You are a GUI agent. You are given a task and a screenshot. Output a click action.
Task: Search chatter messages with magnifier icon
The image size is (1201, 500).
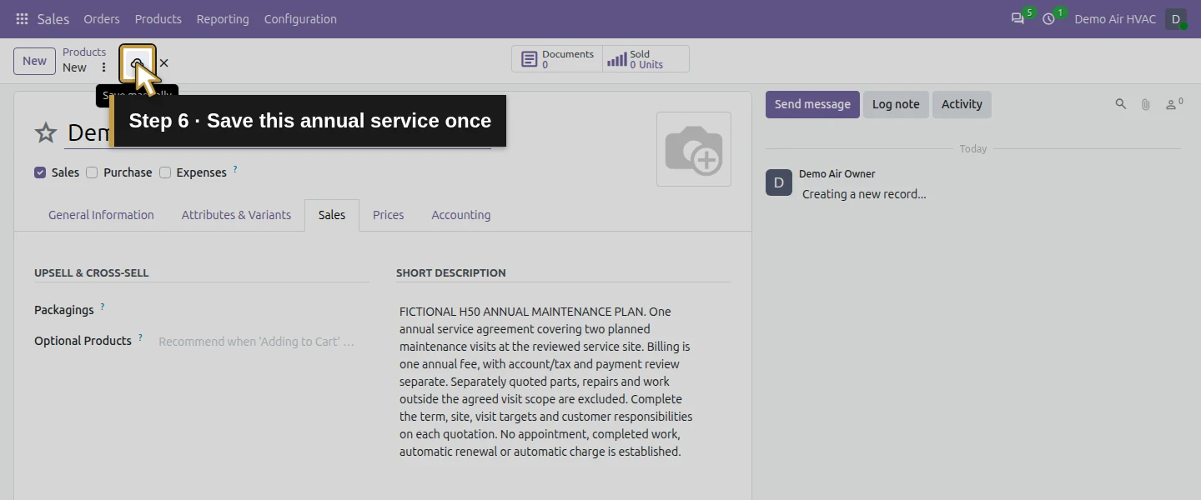click(x=1121, y=104)
